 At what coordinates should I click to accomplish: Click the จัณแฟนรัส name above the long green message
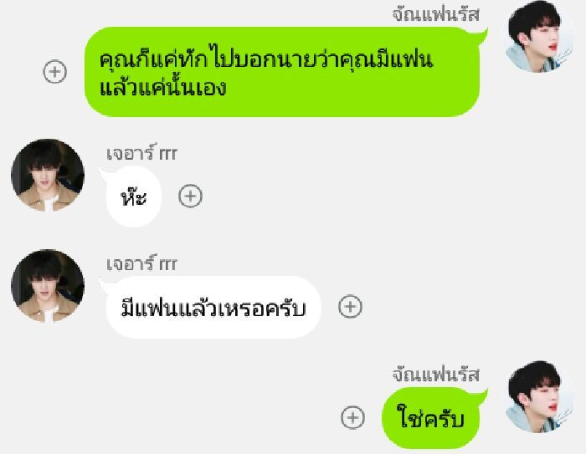(x=436, y=15)
